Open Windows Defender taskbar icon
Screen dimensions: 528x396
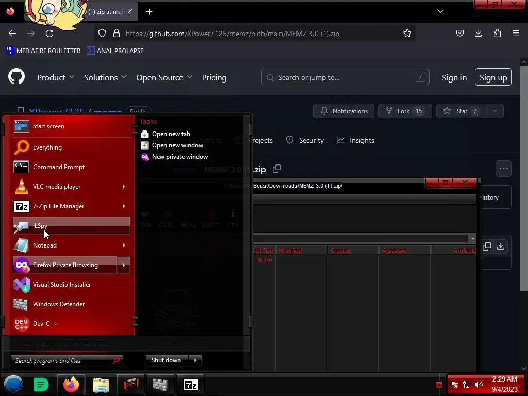pos(160,385)
